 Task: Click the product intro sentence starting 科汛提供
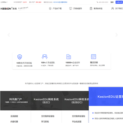[x=61, y=83]
